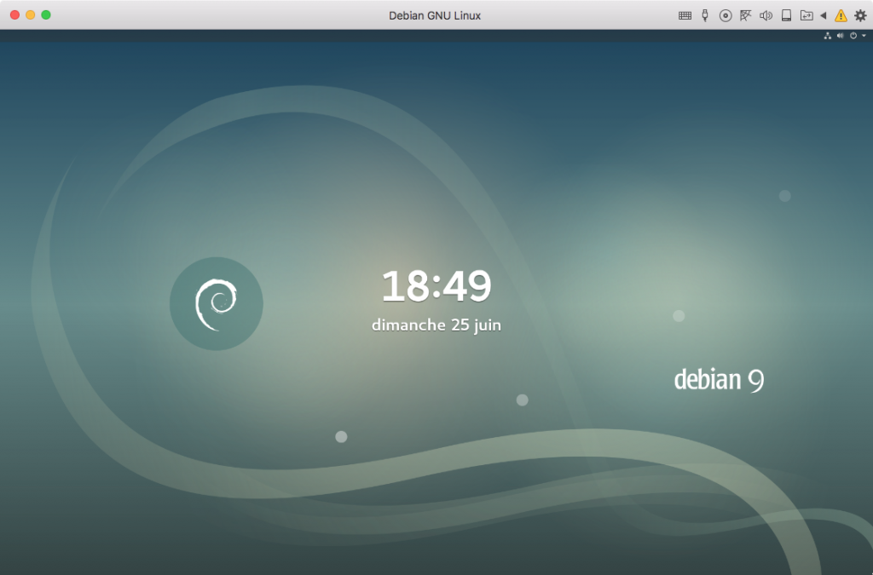Expand the system menu with the chevron arrow

(x=864, y=36)
